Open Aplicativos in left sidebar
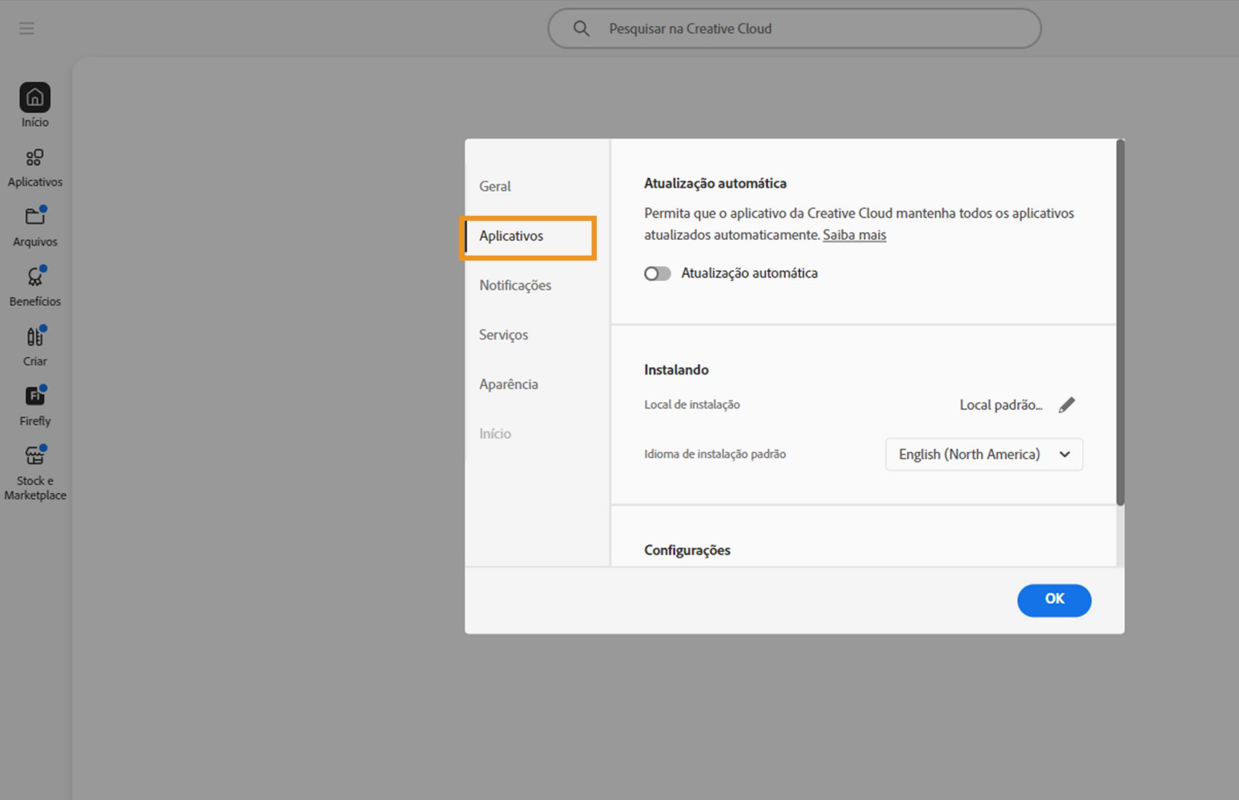The image size is (1239, 800). 35,159
